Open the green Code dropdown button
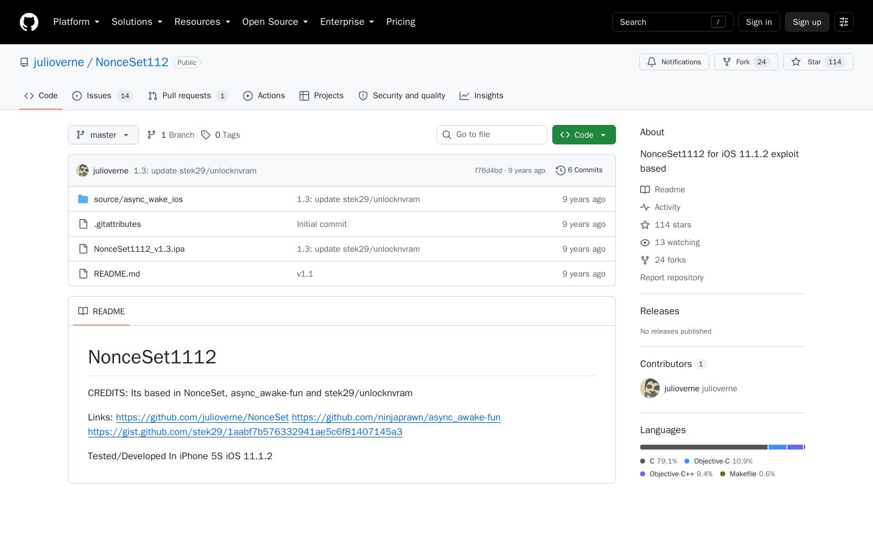873x546 pixels. (x=584, y=135)
